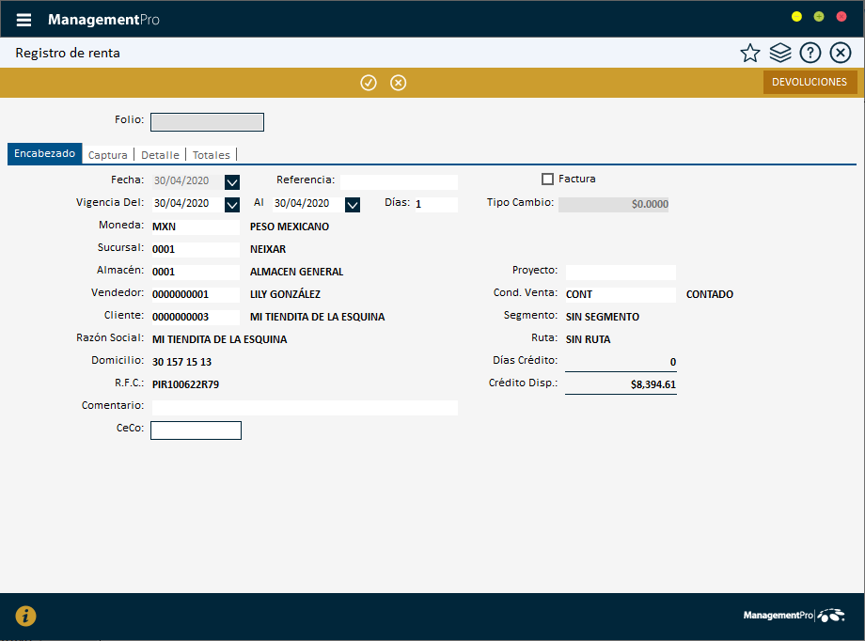Switch to the Captura tab

(x=107, y=155)
